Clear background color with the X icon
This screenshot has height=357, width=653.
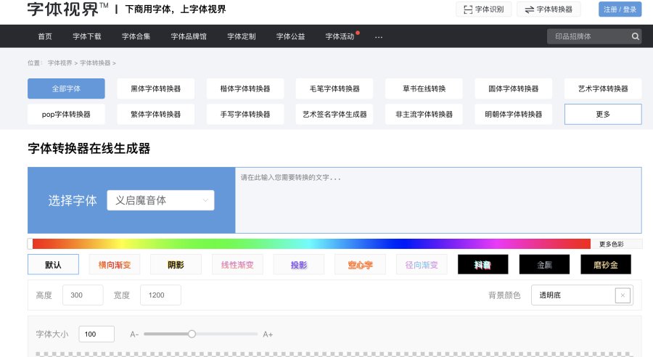(623, 295)
